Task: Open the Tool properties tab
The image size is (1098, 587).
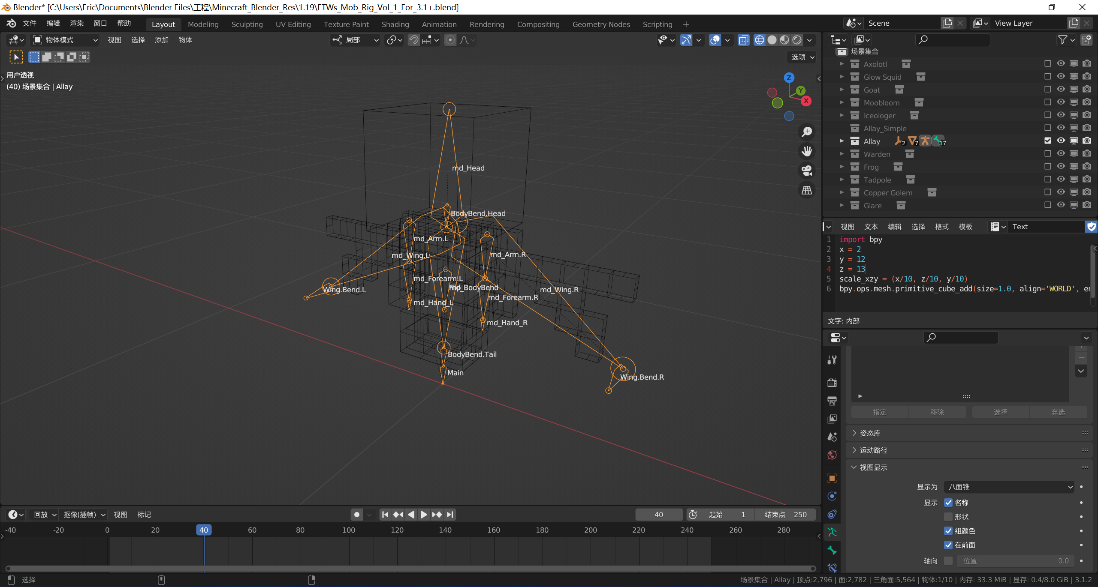Action: point(832,360)
